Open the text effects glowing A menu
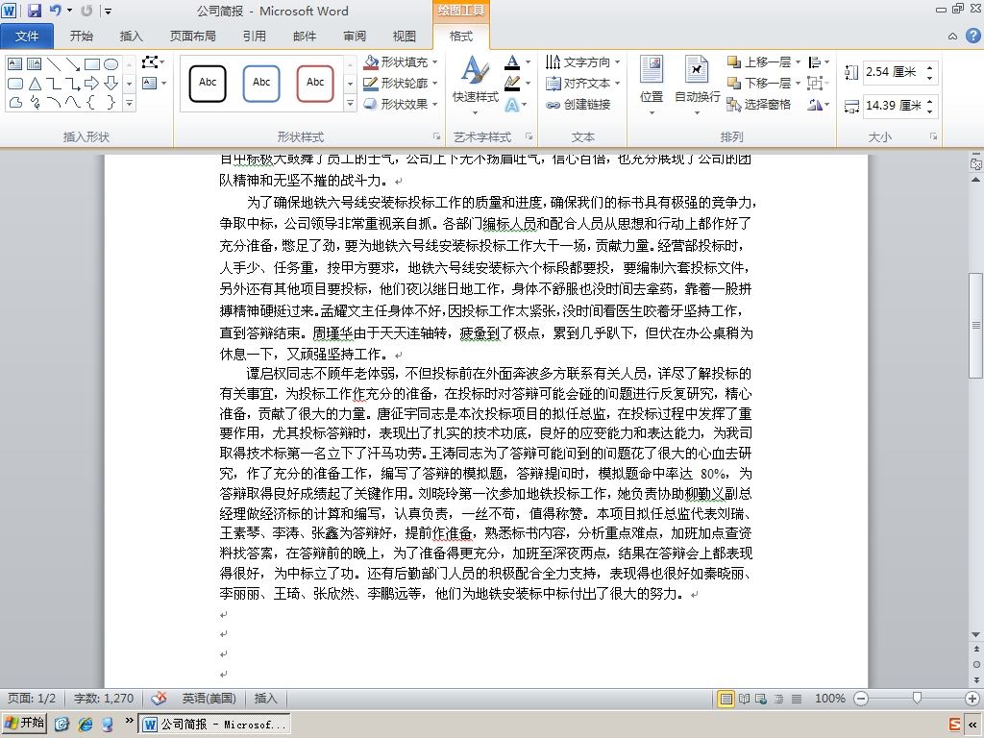This screenshot has width=984, height=738. 515,104
